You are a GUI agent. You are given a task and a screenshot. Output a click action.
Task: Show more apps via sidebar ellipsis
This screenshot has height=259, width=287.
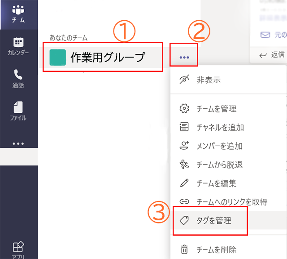pyautogui.click(x=18, y=143)
